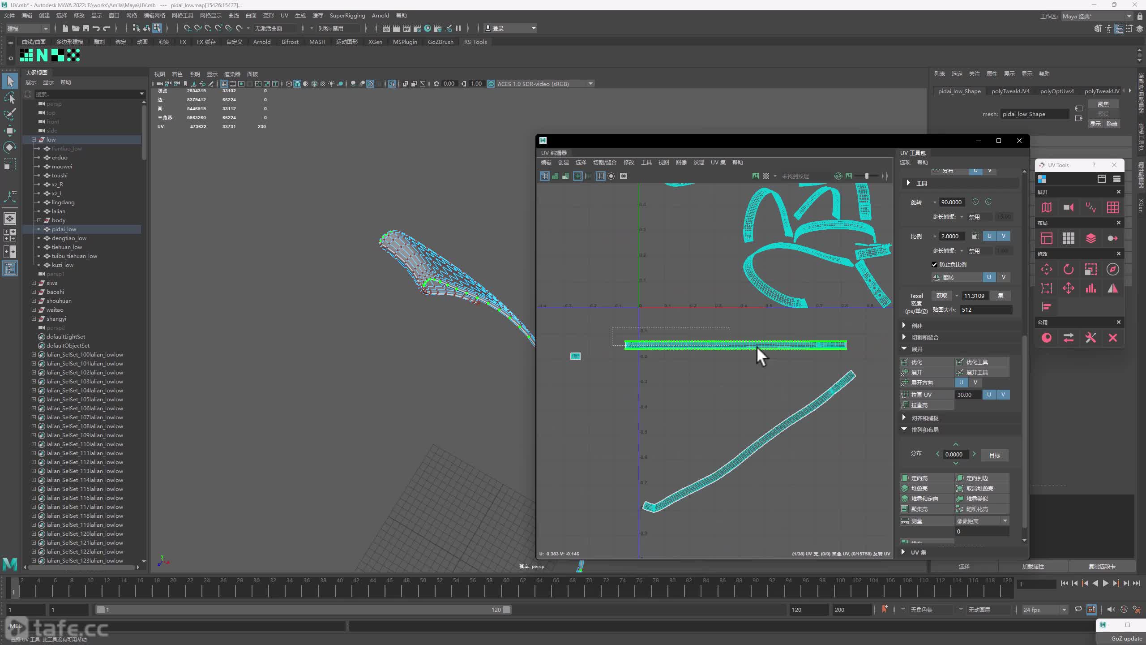The height and width of the screenshot is (645, 1146).
Task: Switch to the polyTweakUV4 tab
Action: point(1010,91)
